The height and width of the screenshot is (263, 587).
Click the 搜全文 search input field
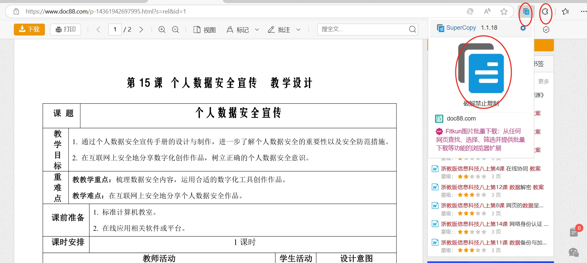363,29
